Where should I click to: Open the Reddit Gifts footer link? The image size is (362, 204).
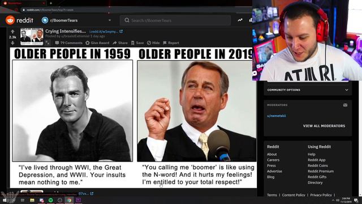[x=317, y=177]
